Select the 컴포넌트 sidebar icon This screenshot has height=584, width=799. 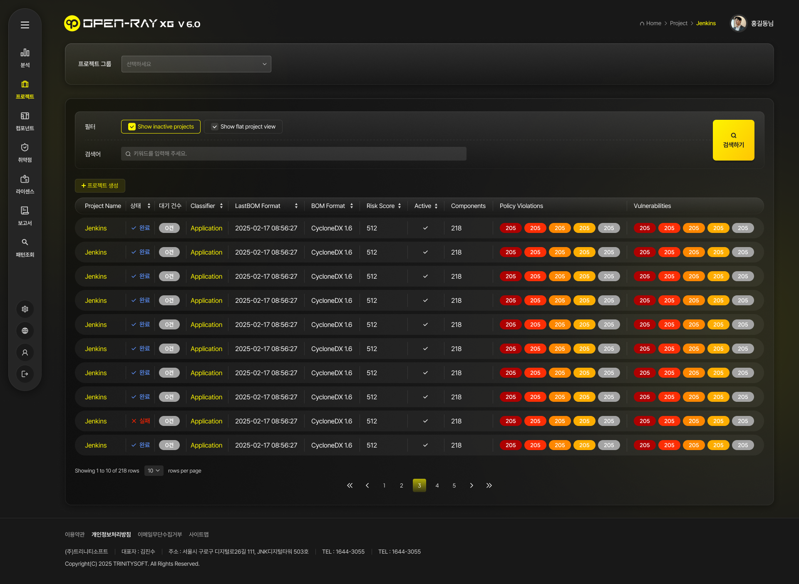(x=25, y=116)
